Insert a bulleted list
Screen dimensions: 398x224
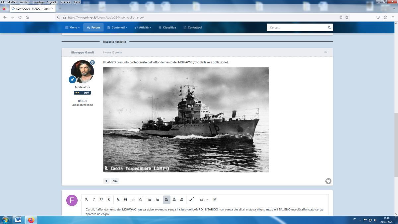[x=150, y=200]
